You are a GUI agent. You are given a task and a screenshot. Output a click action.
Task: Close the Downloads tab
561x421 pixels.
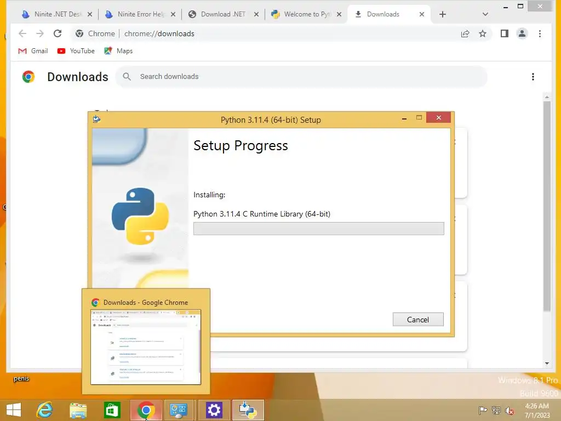click(422, 14)
